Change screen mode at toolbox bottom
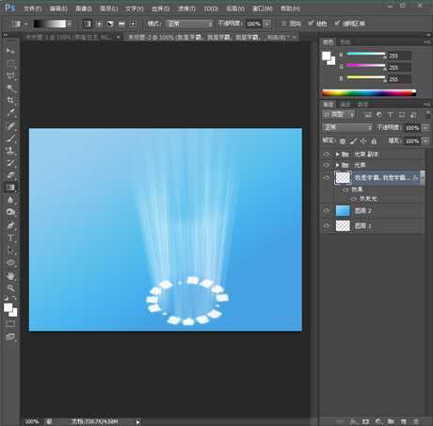The width and height of the screenshot is (433, 426). [x=10, y=336]
